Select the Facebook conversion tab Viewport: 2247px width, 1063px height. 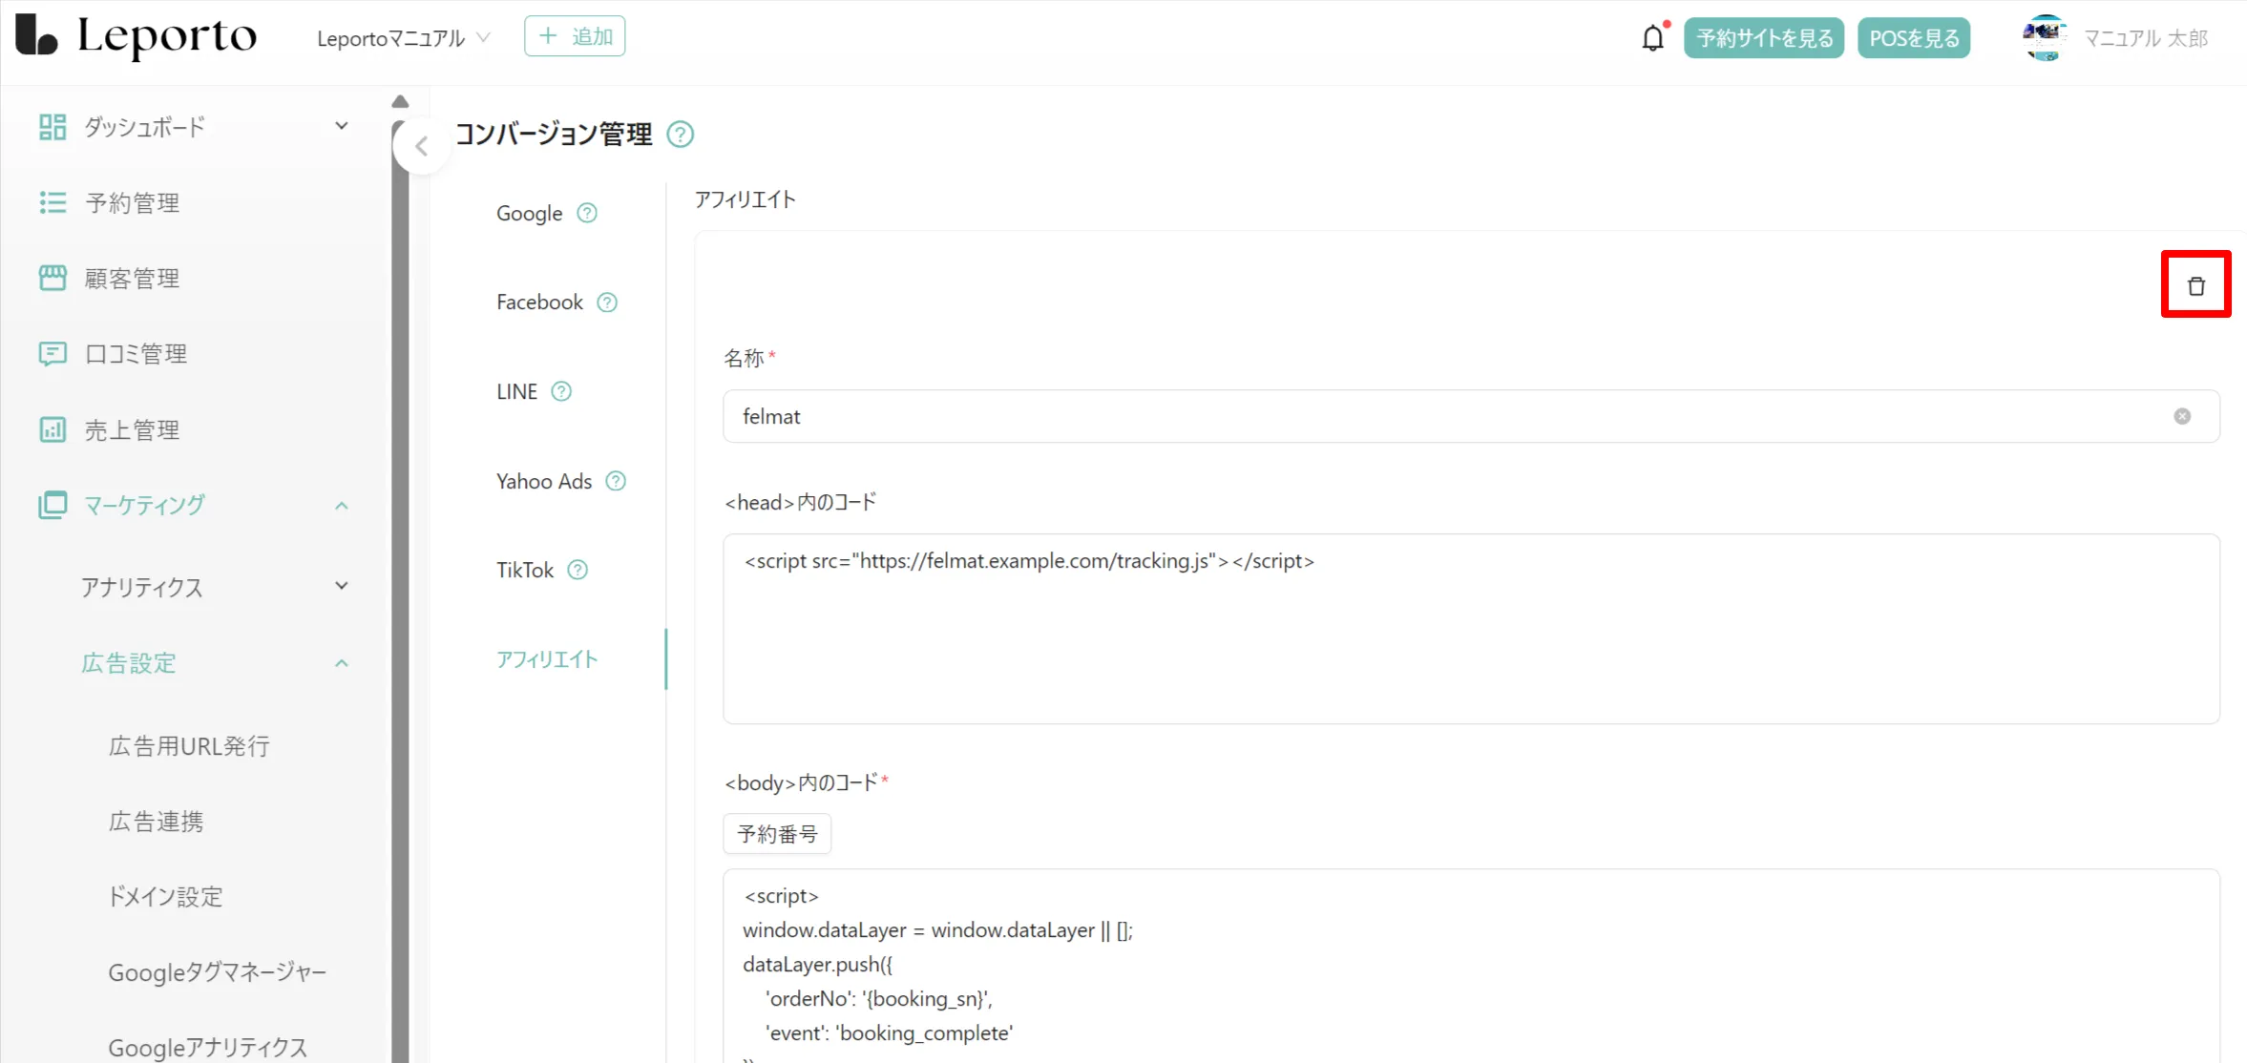point(539,302)
